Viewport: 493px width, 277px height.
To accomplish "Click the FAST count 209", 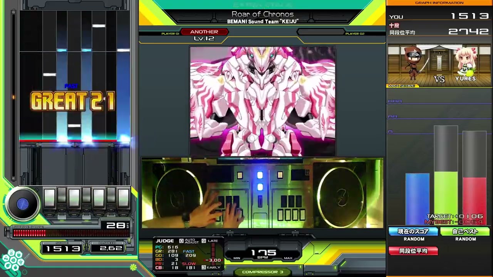I will tap(190, 255).
